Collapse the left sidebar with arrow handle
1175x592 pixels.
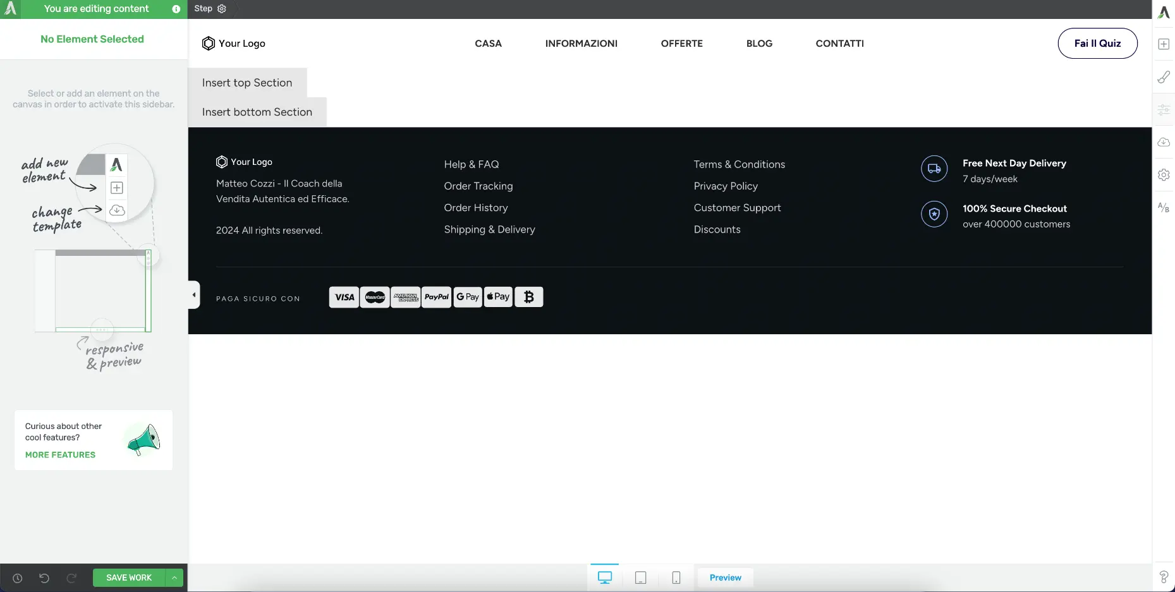194,295
